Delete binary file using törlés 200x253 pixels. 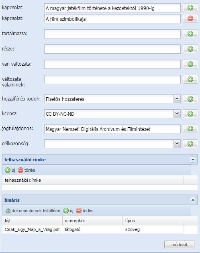click(x=85, y=211)
